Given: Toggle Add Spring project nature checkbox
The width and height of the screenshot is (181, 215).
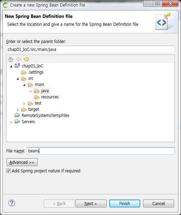Looking at the screenshot, I should point(8,171).
